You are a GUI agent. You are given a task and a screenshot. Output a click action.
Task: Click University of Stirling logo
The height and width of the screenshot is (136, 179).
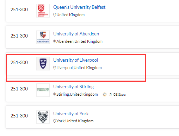click(43, 90)
